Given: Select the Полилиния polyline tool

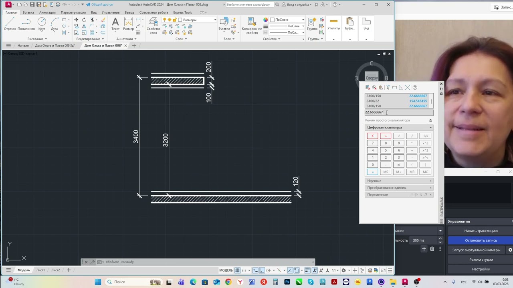Looking at the screenshot, I should click(26, 24).
